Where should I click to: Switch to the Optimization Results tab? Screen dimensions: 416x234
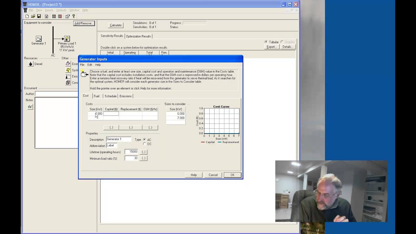(138, 36)
